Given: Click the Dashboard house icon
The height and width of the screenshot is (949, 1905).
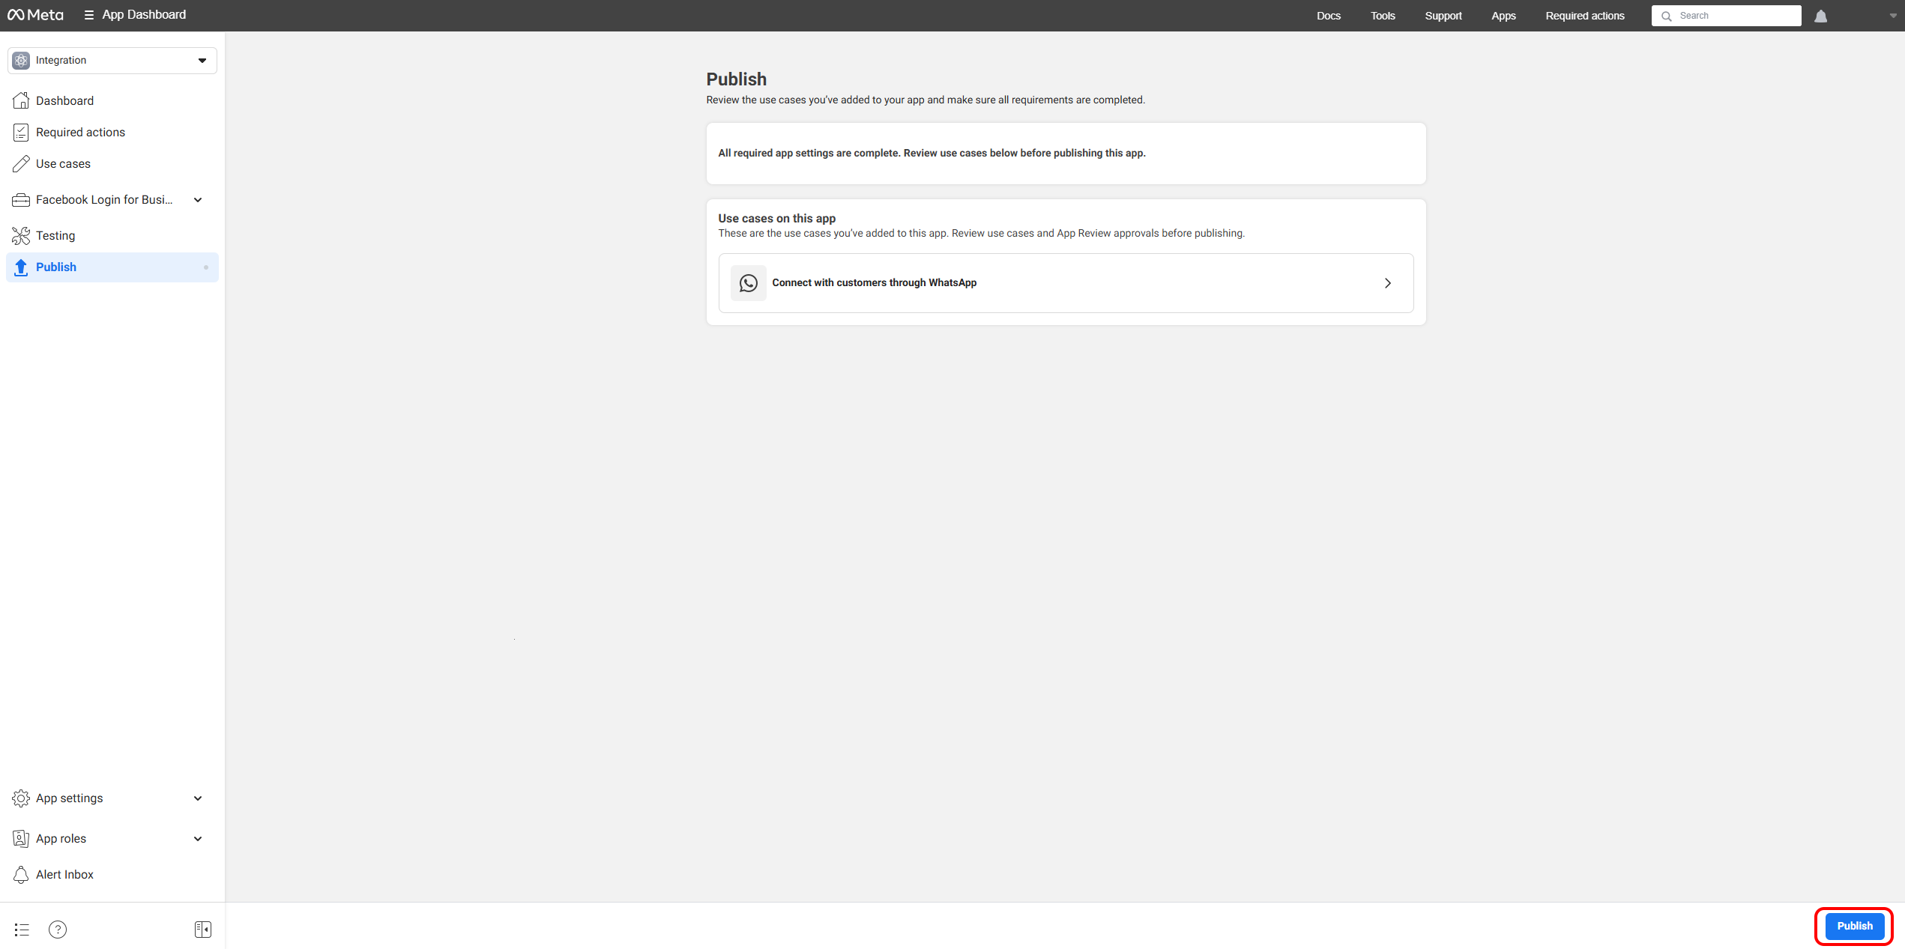Looking at the screenshot, I should [x=21, y=100].
